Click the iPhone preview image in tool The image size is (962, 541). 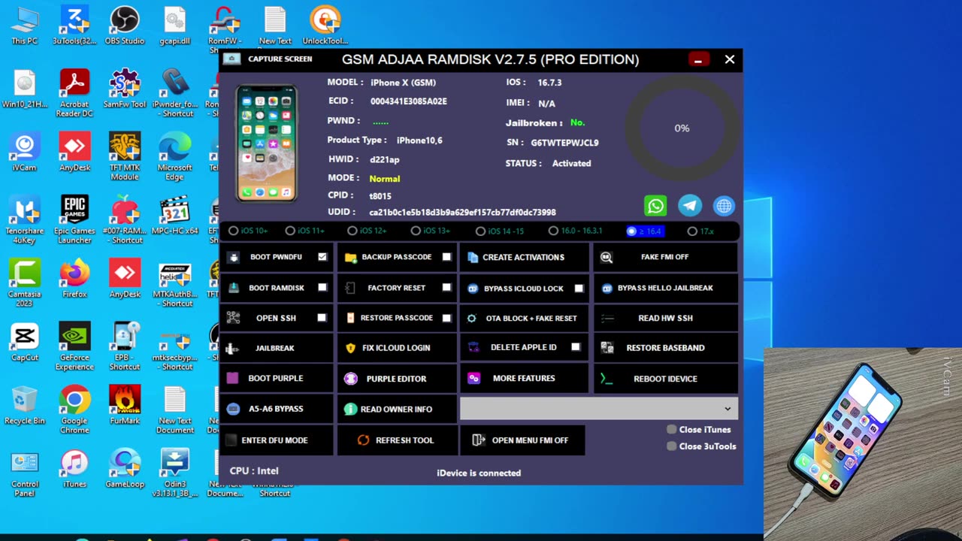(x=267, y=144)
